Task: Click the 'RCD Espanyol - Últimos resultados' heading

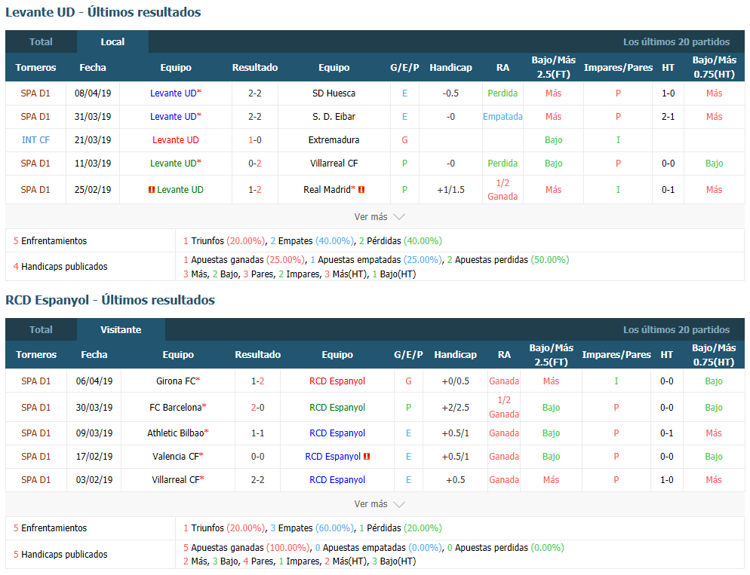Action: click(110, 300)
